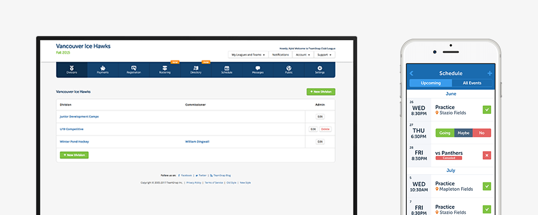Tap the plus icon to add a phone event
Viewport: 538px width, 215px height.
click(490, 74)
